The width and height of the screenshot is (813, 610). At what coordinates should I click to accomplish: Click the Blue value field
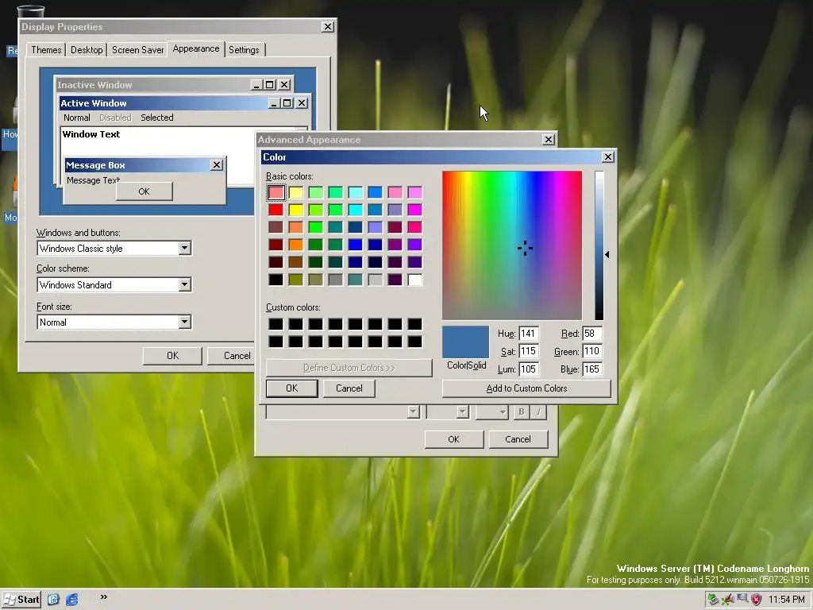(592, 369)
